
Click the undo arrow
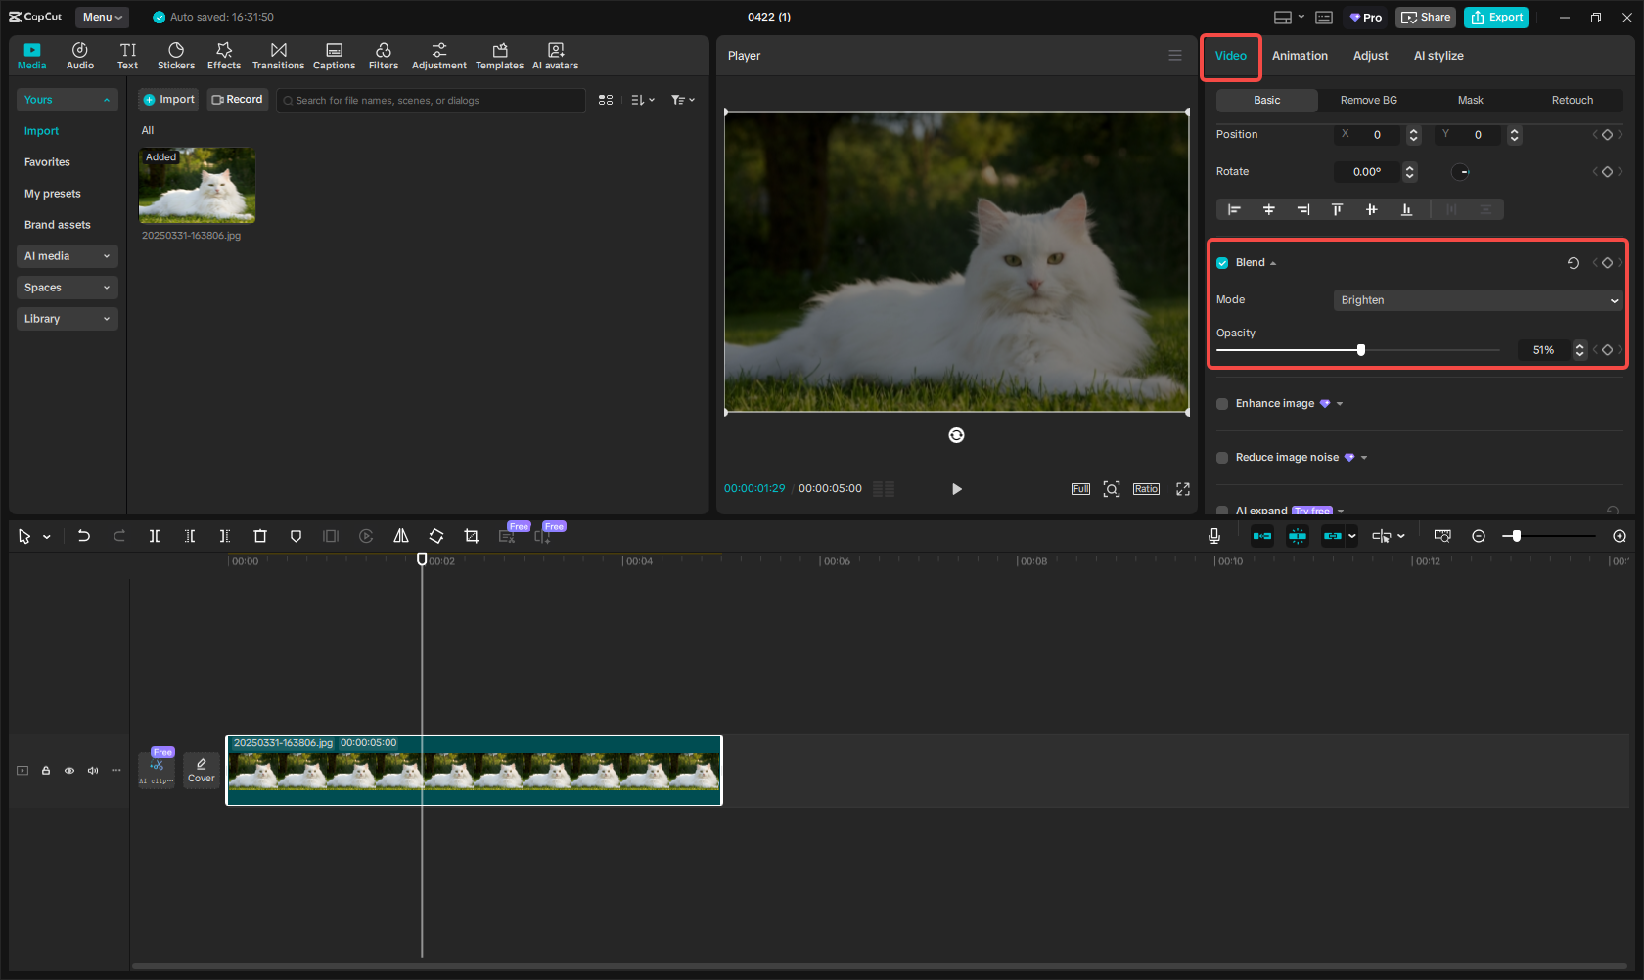click(84, 536)
